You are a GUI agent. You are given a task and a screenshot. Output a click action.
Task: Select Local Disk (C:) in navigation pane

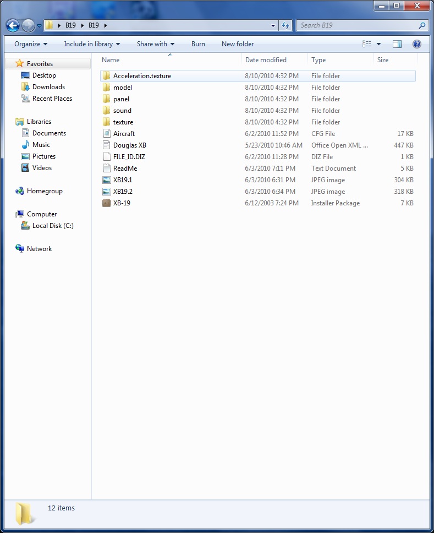click(53, 226)
